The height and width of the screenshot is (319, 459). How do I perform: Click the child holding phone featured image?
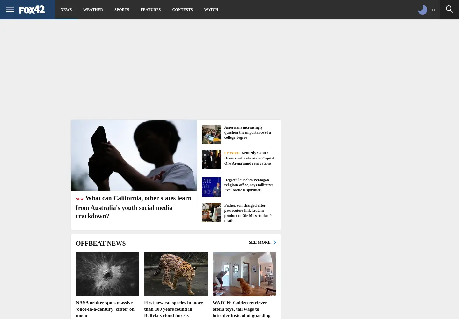coord(134,155)
